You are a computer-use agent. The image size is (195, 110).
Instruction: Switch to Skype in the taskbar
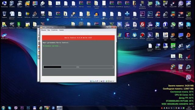9,108
